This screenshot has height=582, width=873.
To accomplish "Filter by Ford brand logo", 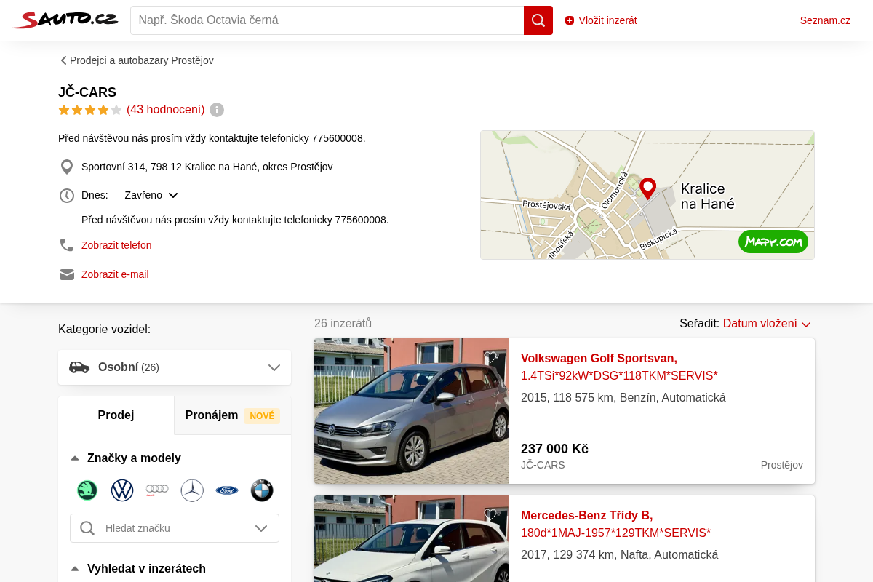I will pyautogui.click(x=227, y=490).
